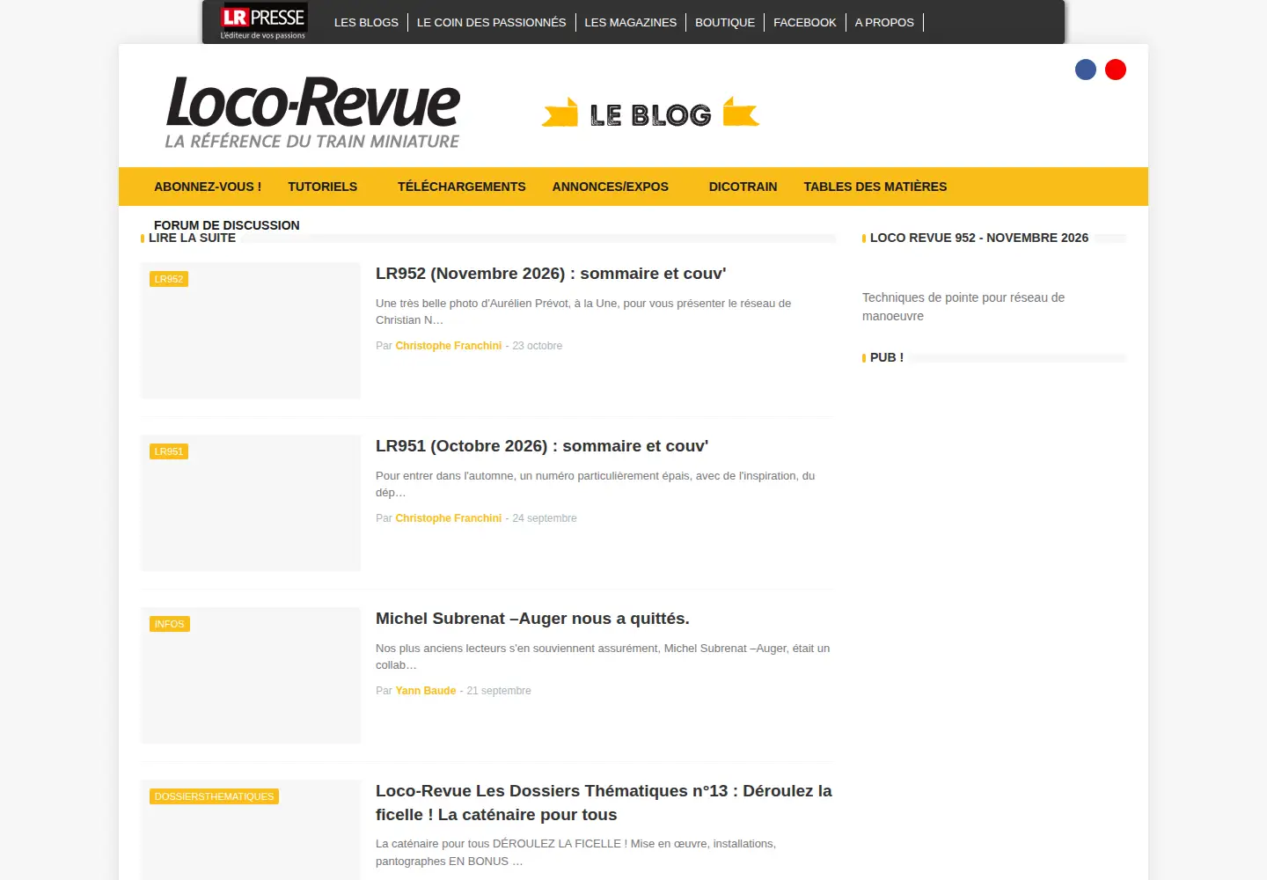Open Dossiers Thématiques n°13 article
1267x880 pixels.
(x=604, y=803)
